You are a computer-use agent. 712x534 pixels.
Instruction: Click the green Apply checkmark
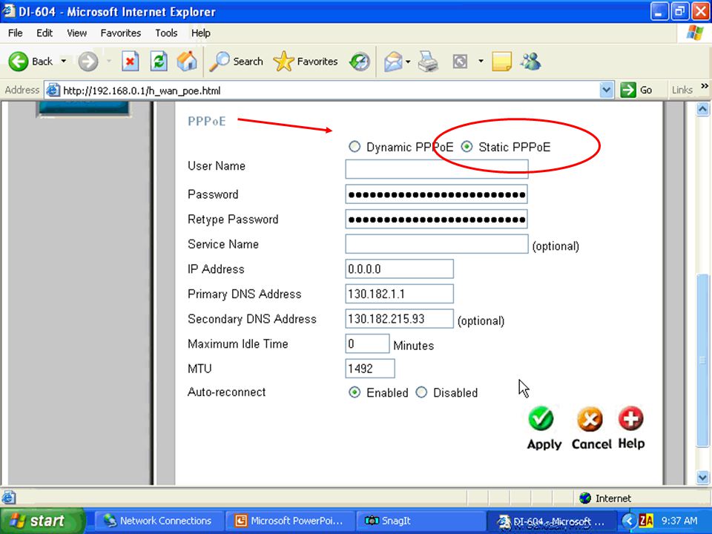coord(541,418)
